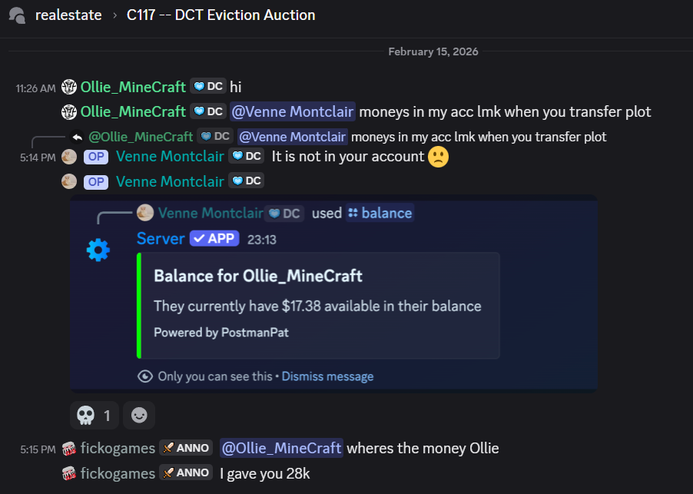Click the Ollie_MineCraft username on the hi message
Viewport: 693px width, 494px height.
[x=133, y=88]
